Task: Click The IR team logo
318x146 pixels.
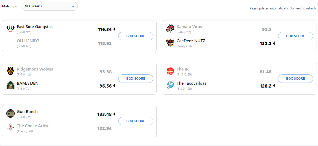Action: (x=170, y=71)
